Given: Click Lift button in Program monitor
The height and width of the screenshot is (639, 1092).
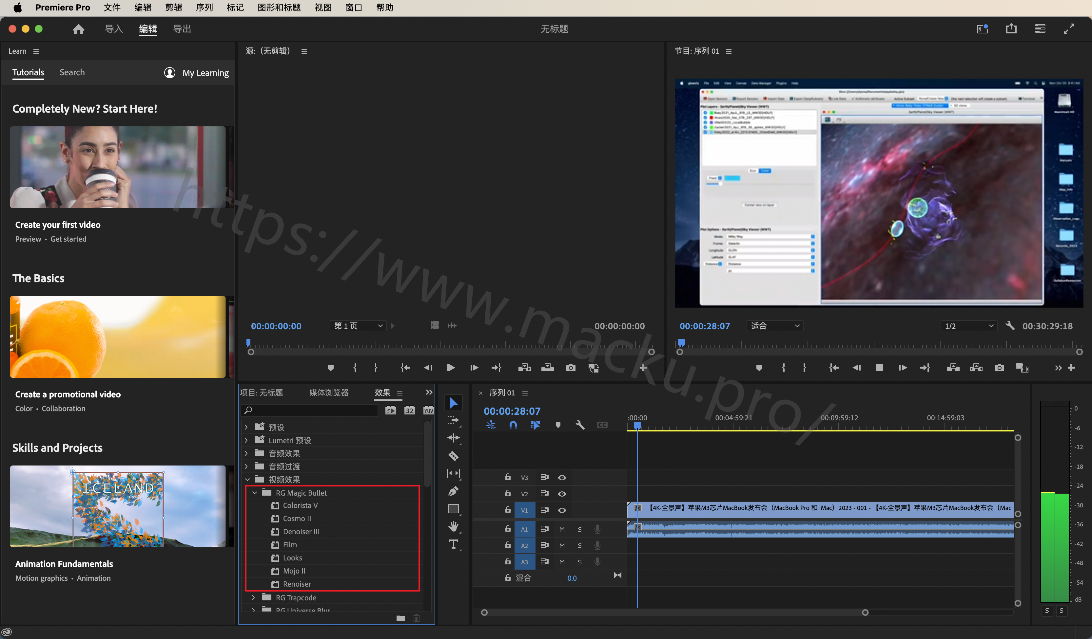Looking at the screenshot, I should (x=953, y=368).
